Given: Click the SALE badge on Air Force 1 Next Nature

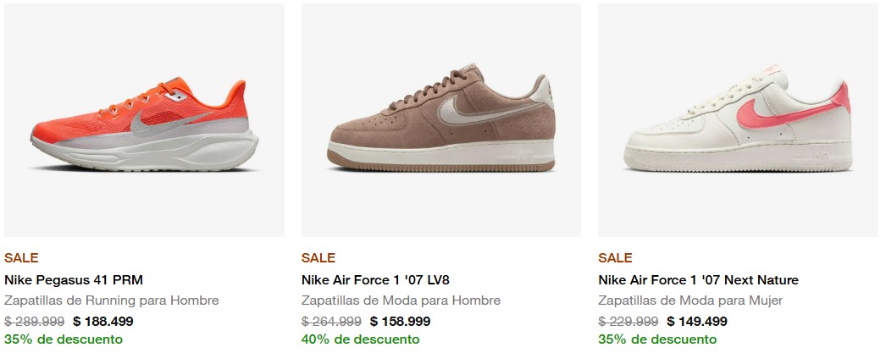Looking at the screenshot, I should pos(615,258).
